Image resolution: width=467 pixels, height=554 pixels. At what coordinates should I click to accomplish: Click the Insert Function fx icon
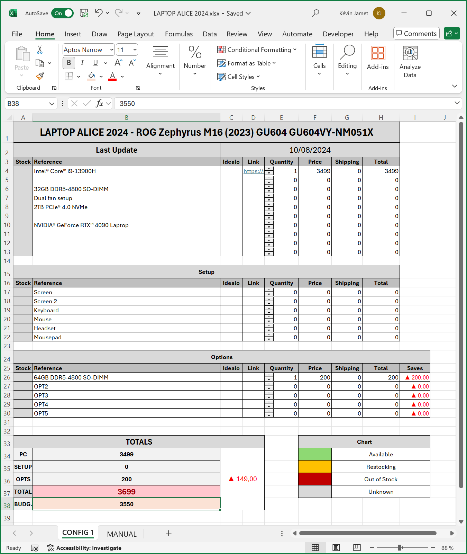99,103
